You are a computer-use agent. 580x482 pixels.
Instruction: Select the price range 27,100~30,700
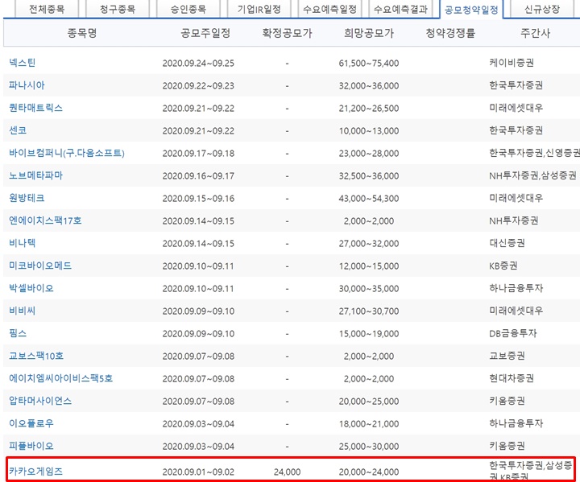pos(369,311)
